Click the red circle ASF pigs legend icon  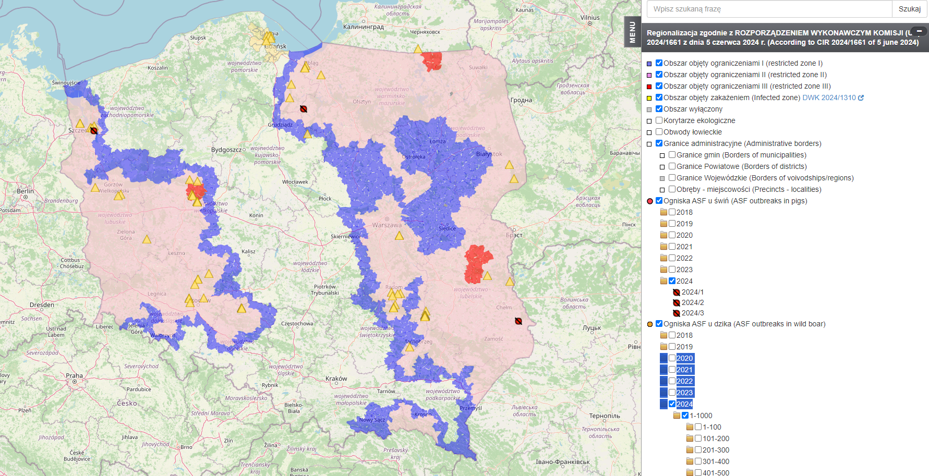650,201
